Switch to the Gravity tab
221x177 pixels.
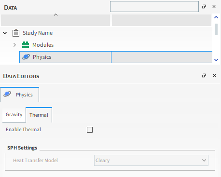14,115
